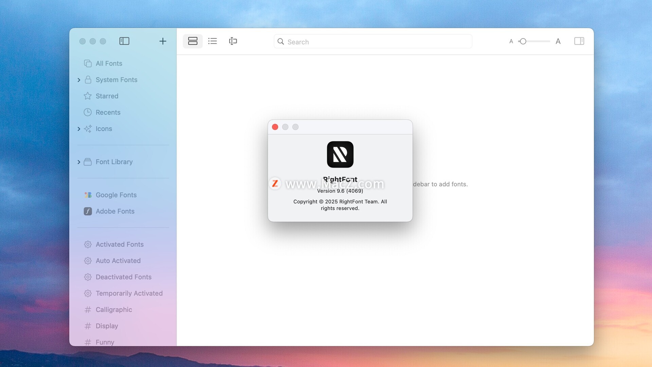Switch to the list view layout
This screenshot has width=652, height=367.
click(213, 41)
